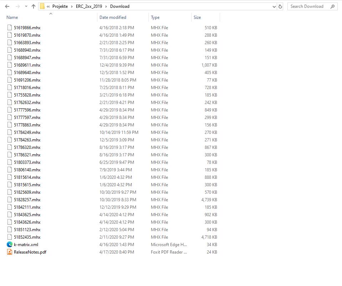Image resolution: width=342 pixels, height=286 pixels.
Task: Select file icon of 51778863.mhx
Action: coord(9,125)
